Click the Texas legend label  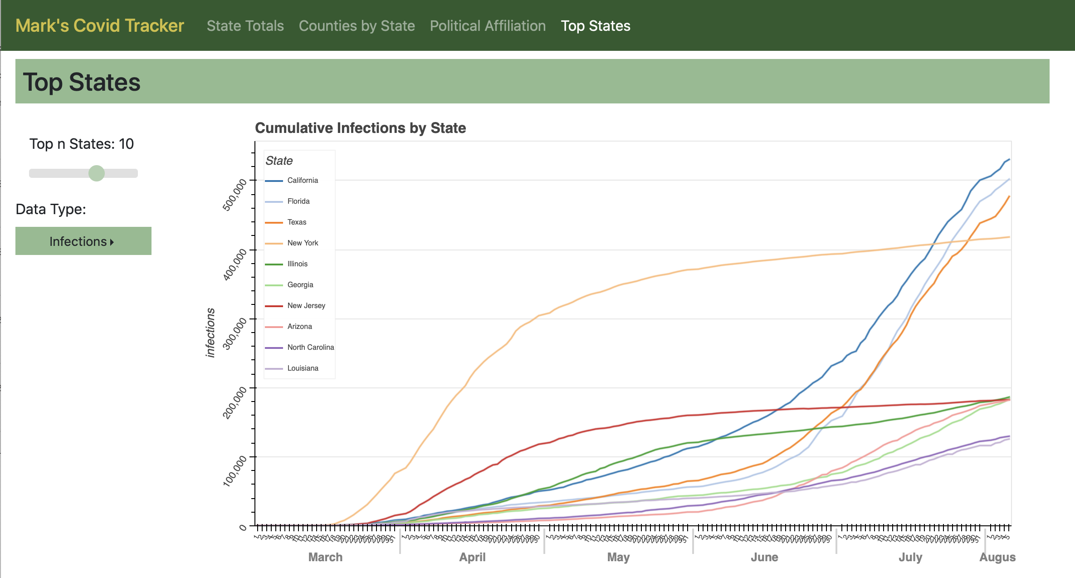[297, 222]
